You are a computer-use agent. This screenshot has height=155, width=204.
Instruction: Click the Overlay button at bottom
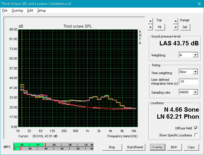point(157,147)
